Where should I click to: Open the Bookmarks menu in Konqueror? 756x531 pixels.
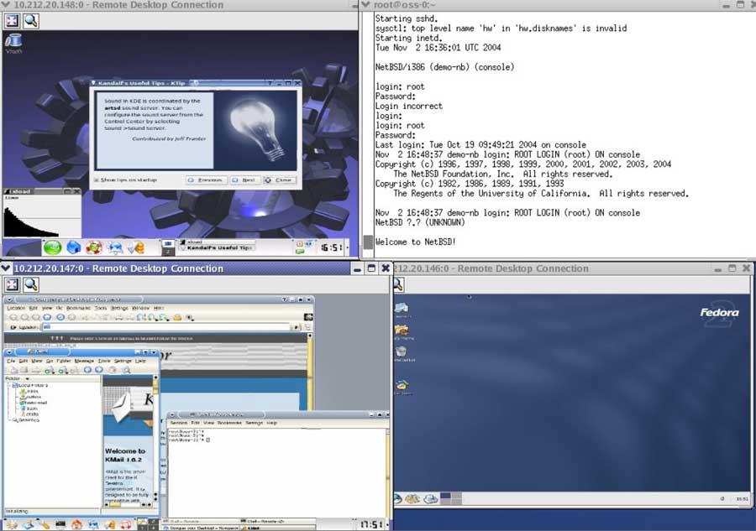click(78, 308)
